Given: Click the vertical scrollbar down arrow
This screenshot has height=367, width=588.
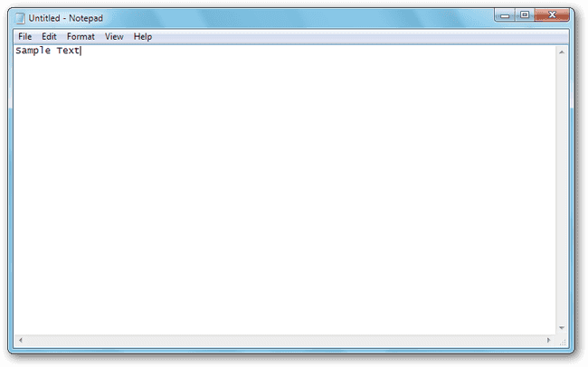Looking at the screenshot, I should click(x=562, y=328).
